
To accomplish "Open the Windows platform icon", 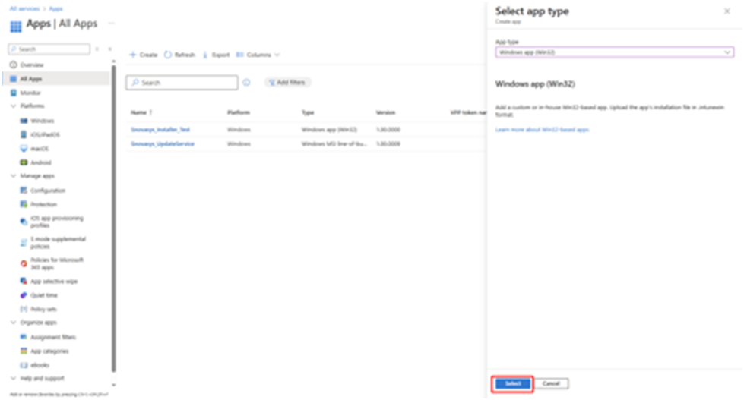I will point(24,121).
